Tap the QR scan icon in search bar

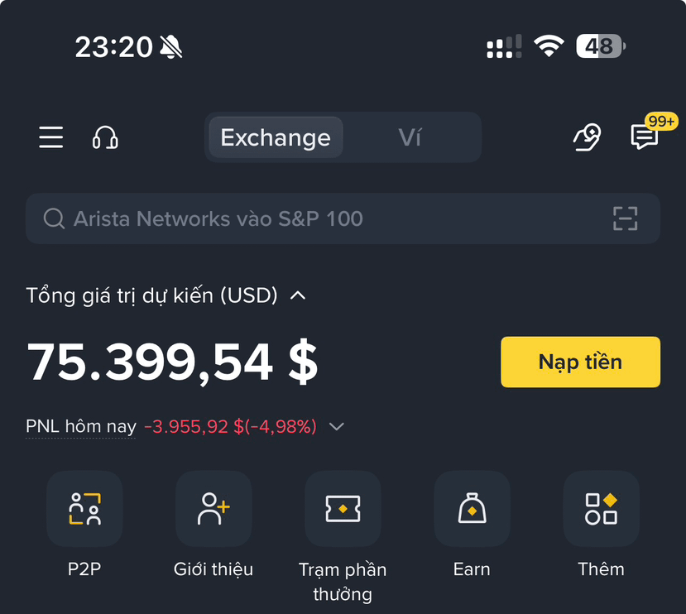tap(626, 218)
